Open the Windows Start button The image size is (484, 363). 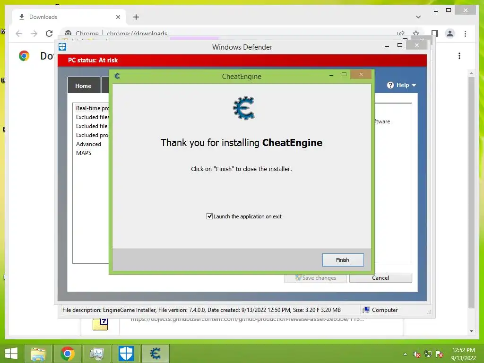[11, 353]
